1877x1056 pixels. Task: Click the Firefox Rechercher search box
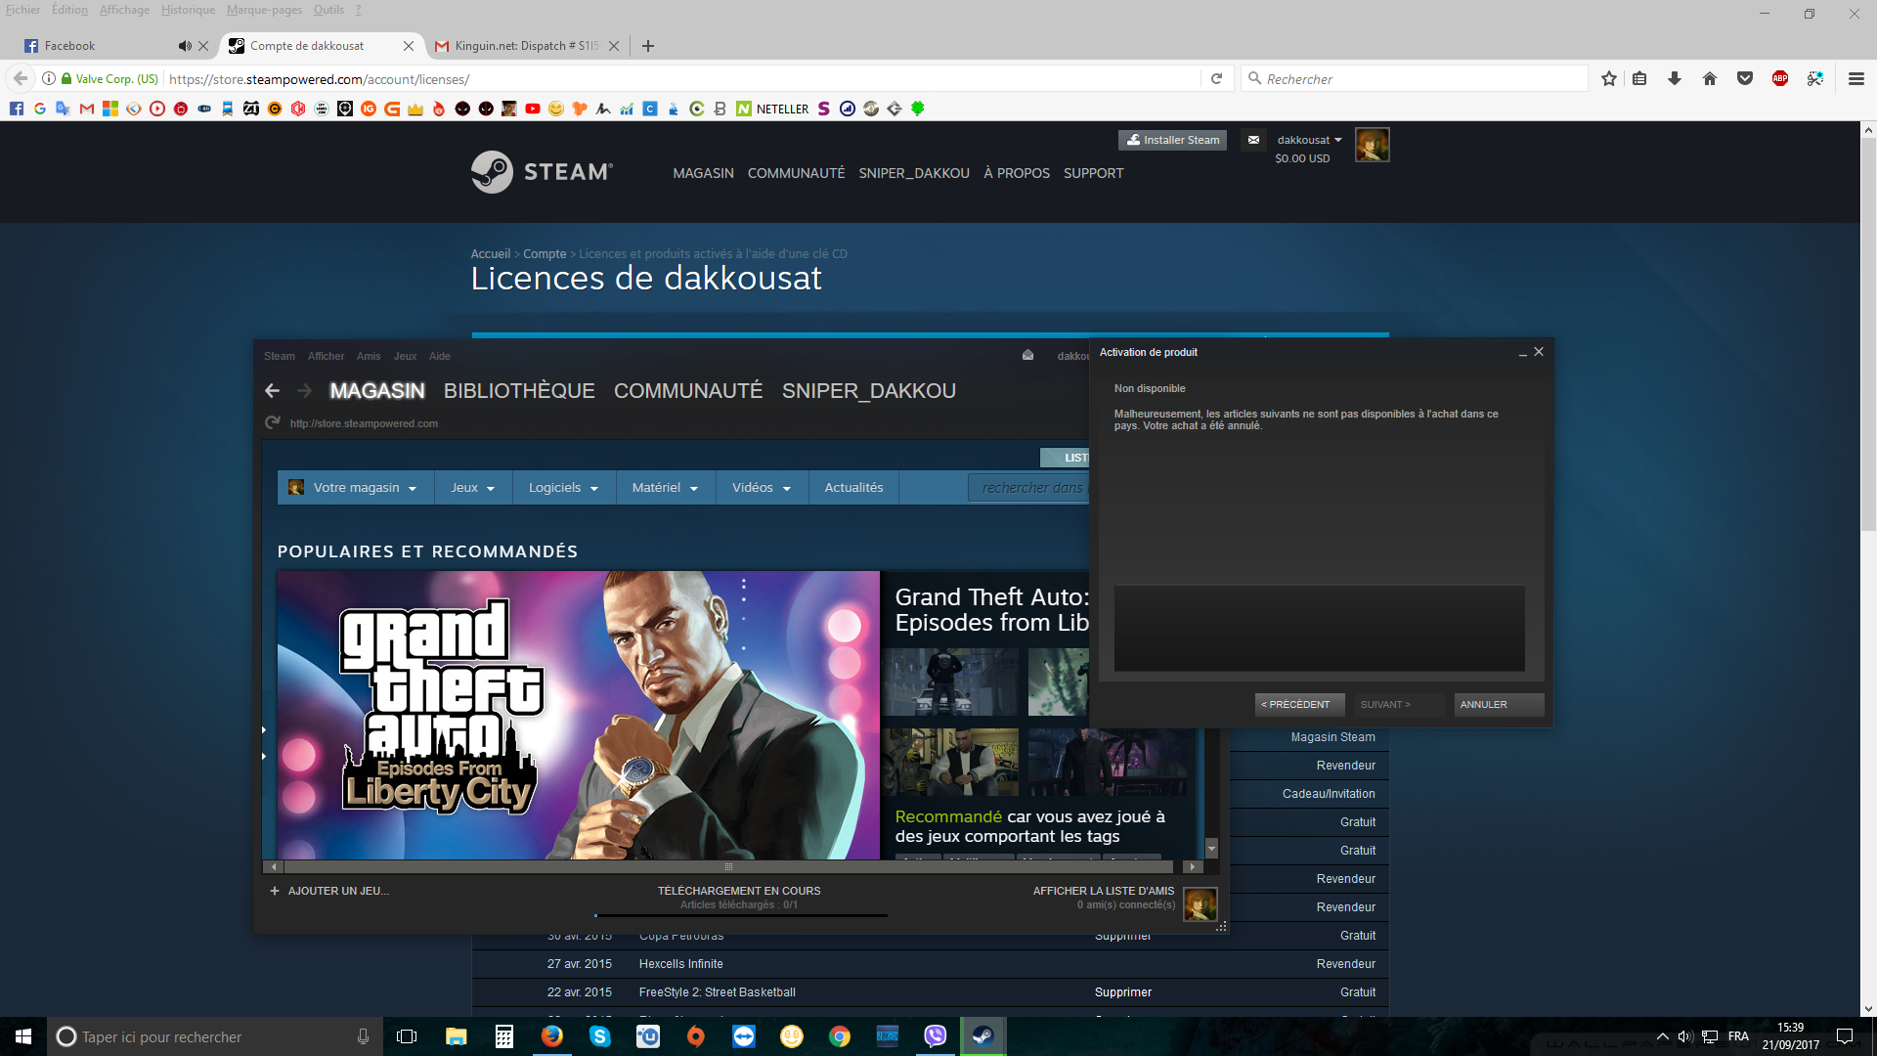tap(1415, 79)
